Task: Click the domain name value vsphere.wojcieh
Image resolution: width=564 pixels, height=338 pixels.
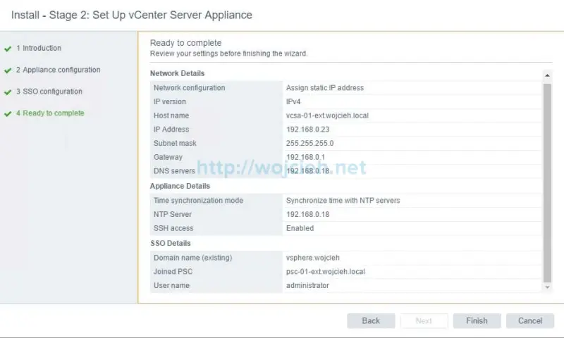Action: (312, 258)
